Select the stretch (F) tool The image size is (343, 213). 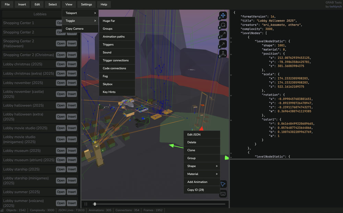pyautogui.click(x=223, y=44)
